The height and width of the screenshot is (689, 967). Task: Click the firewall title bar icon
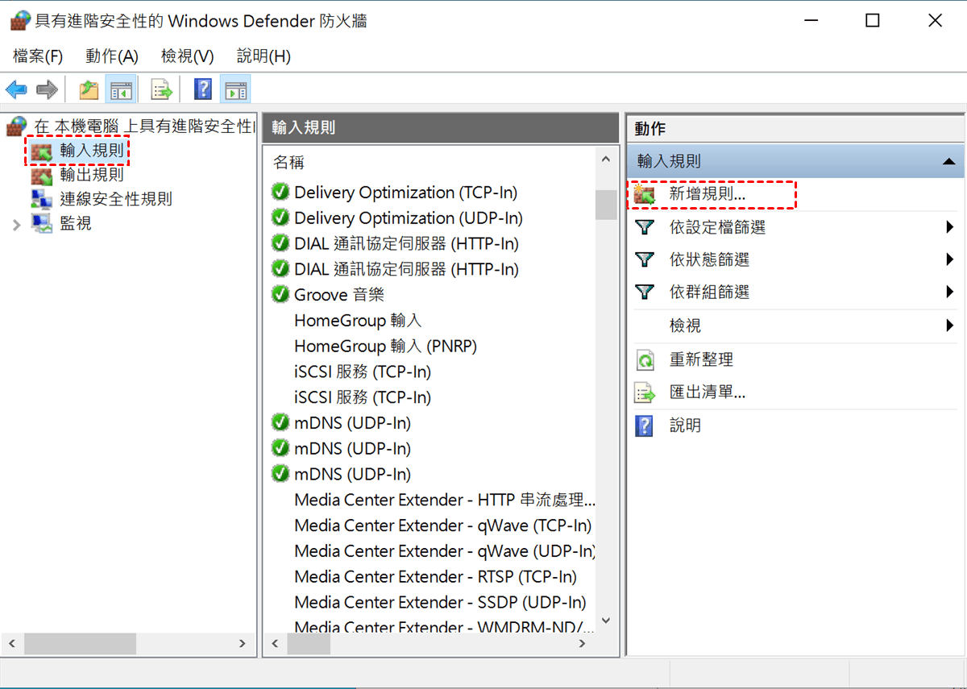pyautogui.click(x=20, y=21)
